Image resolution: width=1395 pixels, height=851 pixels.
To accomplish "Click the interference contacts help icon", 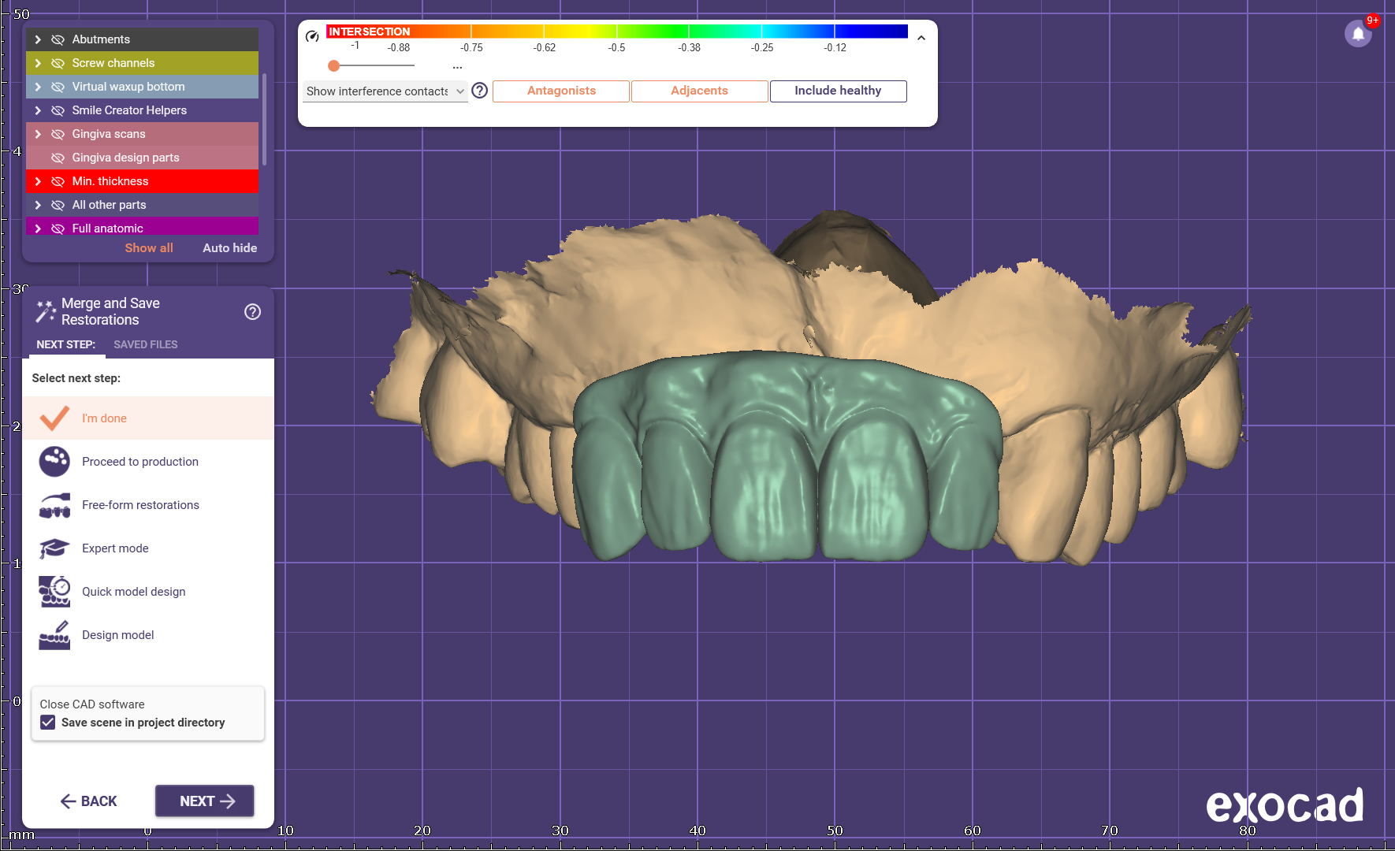I will tap(479, 91).
